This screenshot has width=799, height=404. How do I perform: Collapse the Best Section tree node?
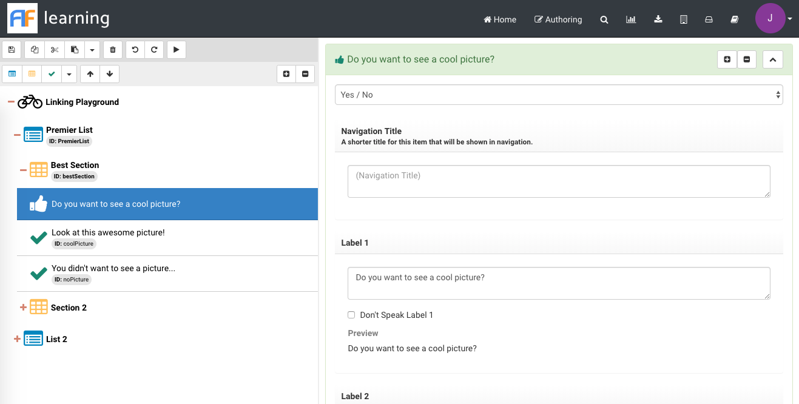[x=23, y=170]
